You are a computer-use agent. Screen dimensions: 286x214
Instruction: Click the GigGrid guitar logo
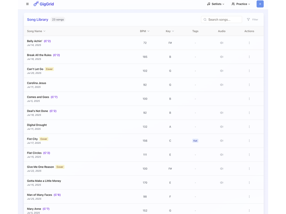36,4
